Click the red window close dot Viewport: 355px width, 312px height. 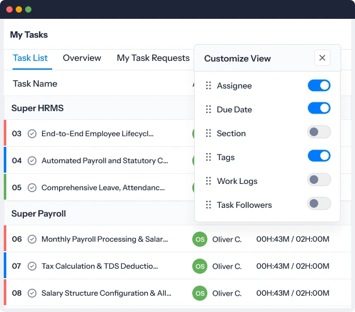[x=9, y=9]
